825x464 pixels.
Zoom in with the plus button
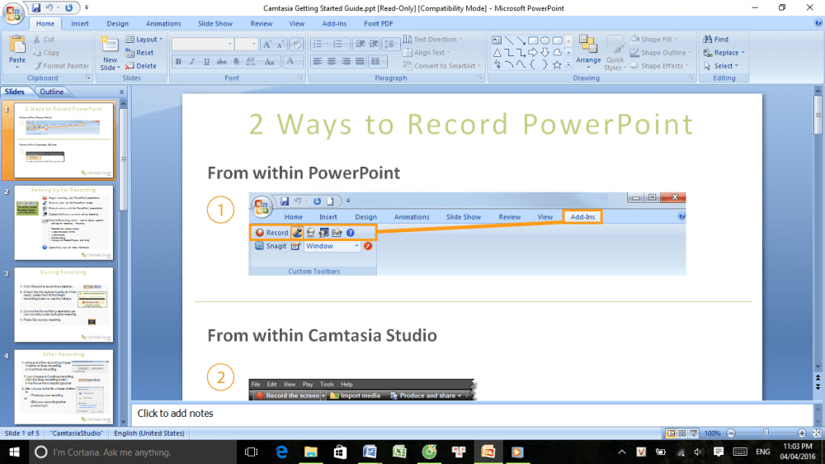pos(802,433)
